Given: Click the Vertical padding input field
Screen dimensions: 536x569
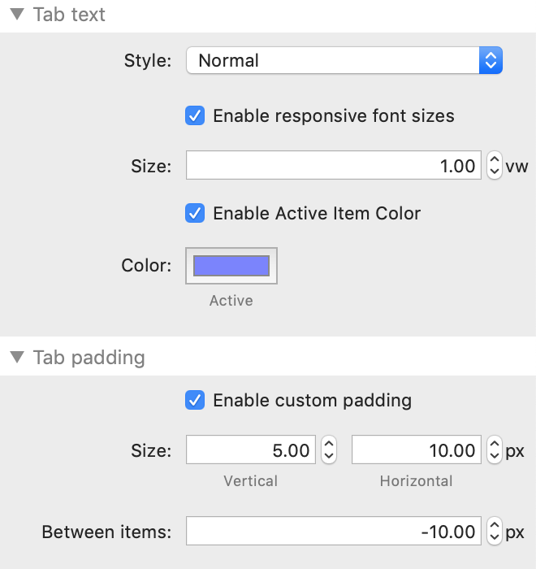Looking at the screenshot, I should [x=250, y=450].
